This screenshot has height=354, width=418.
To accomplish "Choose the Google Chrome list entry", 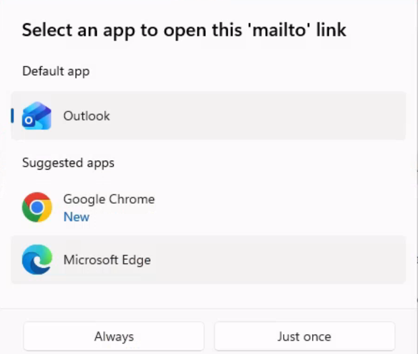I will click(208, 208).
